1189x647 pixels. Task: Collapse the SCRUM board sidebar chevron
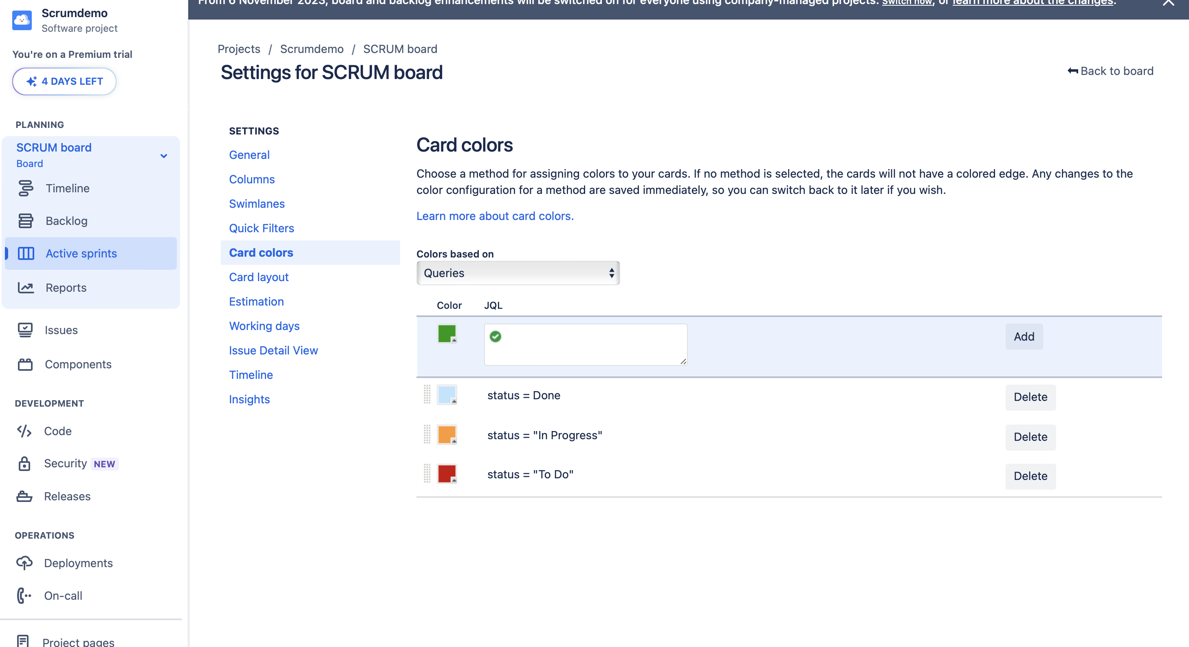163,156
